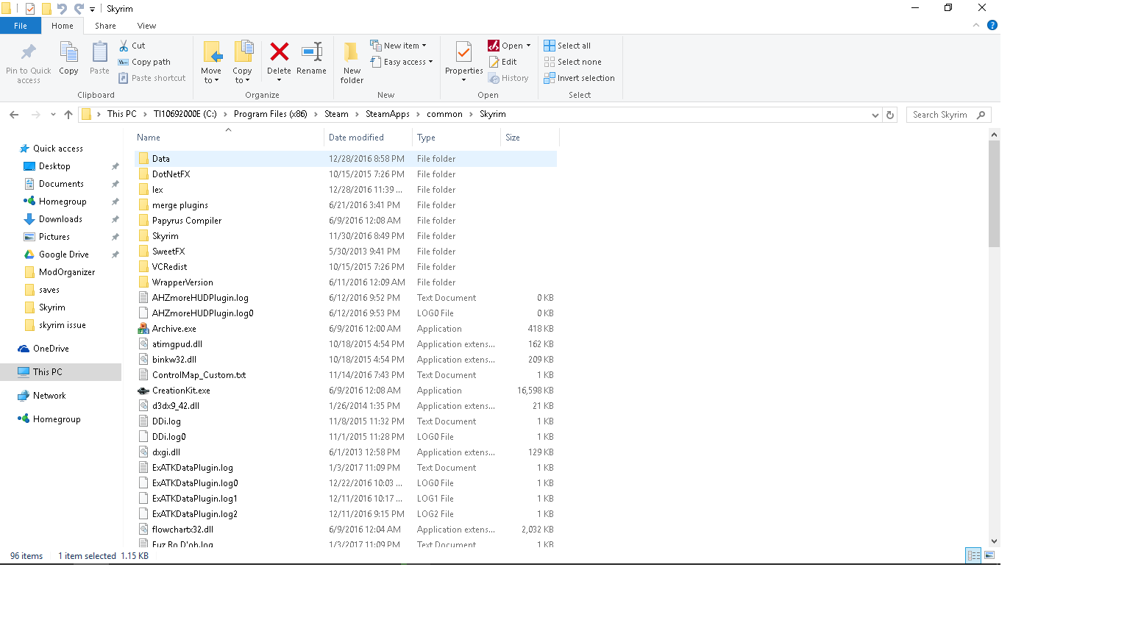This screenshot has height=634, width=1127.
Task: Expand address bar history dropdown
Action: [x=875, y=115]
